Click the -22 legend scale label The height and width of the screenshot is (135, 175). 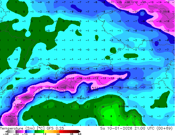point(16,134)
